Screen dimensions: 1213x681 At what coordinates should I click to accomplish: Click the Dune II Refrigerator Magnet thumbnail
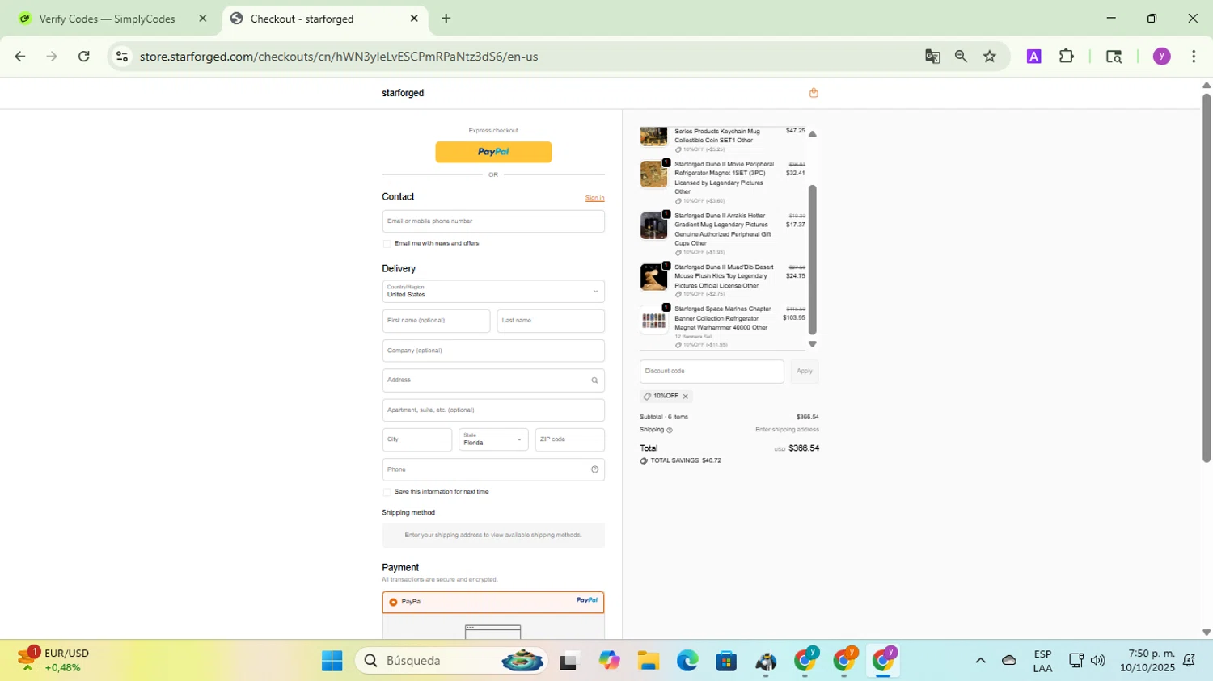coord(653,174)
